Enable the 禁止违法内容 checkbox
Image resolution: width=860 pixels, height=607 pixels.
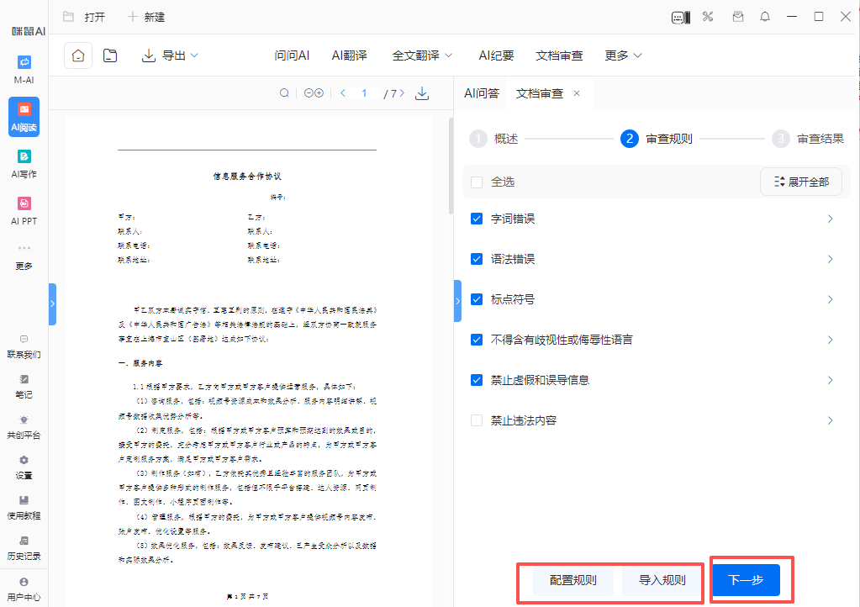click(477, 420)
